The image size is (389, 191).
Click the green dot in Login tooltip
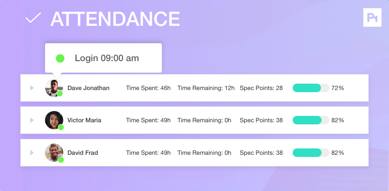pyautogui.click(x=60, y=58)
